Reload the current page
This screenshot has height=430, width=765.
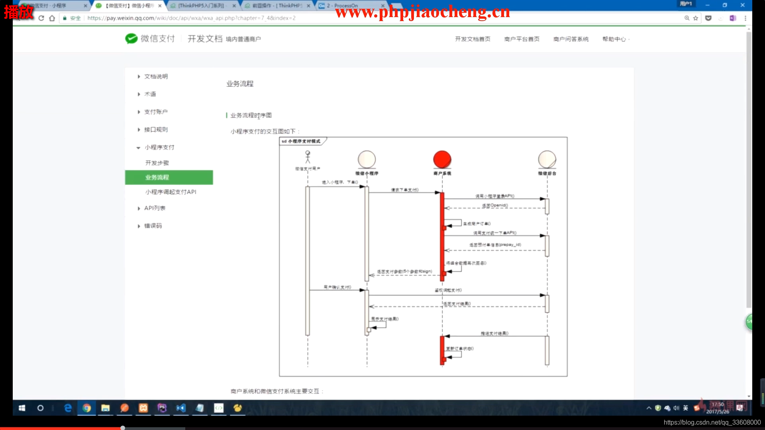click(41, 18)
